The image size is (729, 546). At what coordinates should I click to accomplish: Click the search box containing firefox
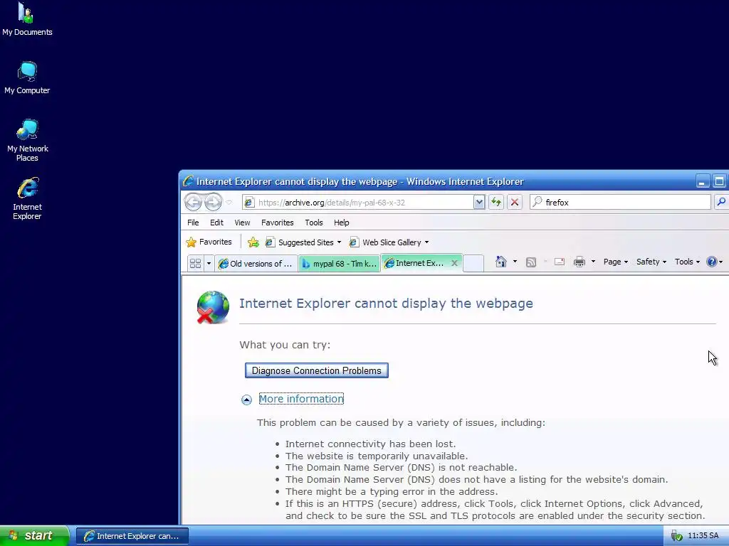point(620,203)
